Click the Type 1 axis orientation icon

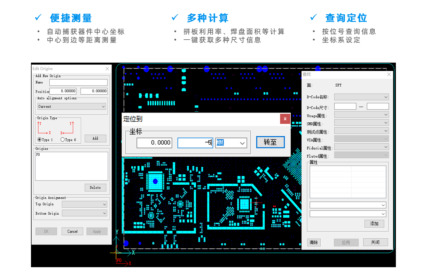pos(44,128)
